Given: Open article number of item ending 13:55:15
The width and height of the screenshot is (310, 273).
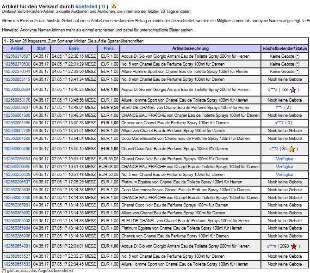Looking at the screenshot, I should (17, 149).
